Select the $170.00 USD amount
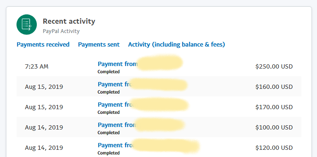The image size is (317, 157). (274, 107)
